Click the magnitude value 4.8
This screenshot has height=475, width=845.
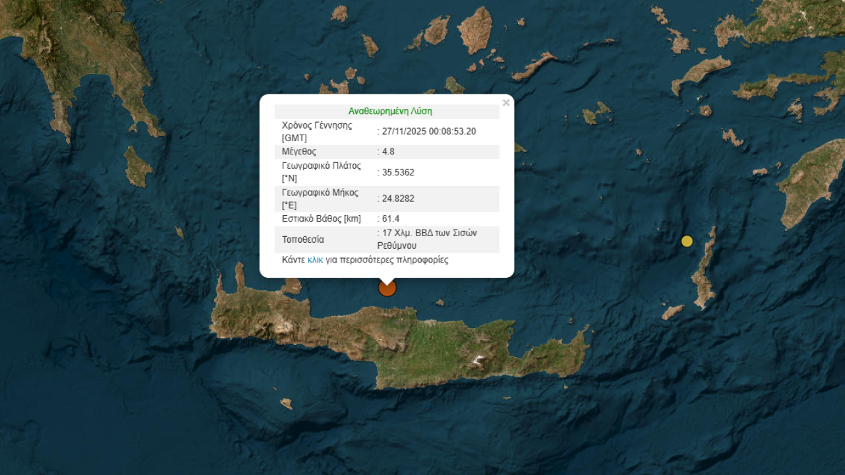click(x=388, y=152)
